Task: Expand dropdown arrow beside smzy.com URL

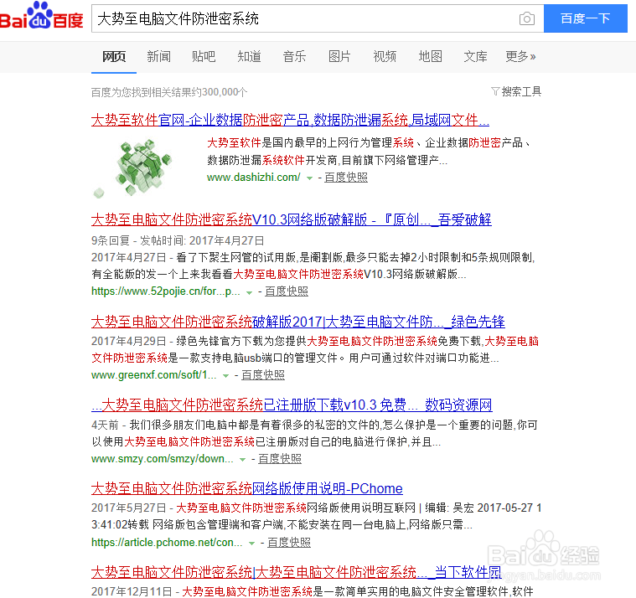Action: [242, 460]
